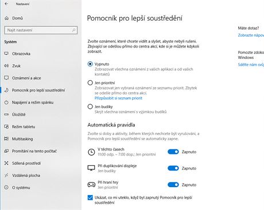Focus the Najít nastavení search field
The width and height of the screenshot is (264, 210).
pos(41,30)
